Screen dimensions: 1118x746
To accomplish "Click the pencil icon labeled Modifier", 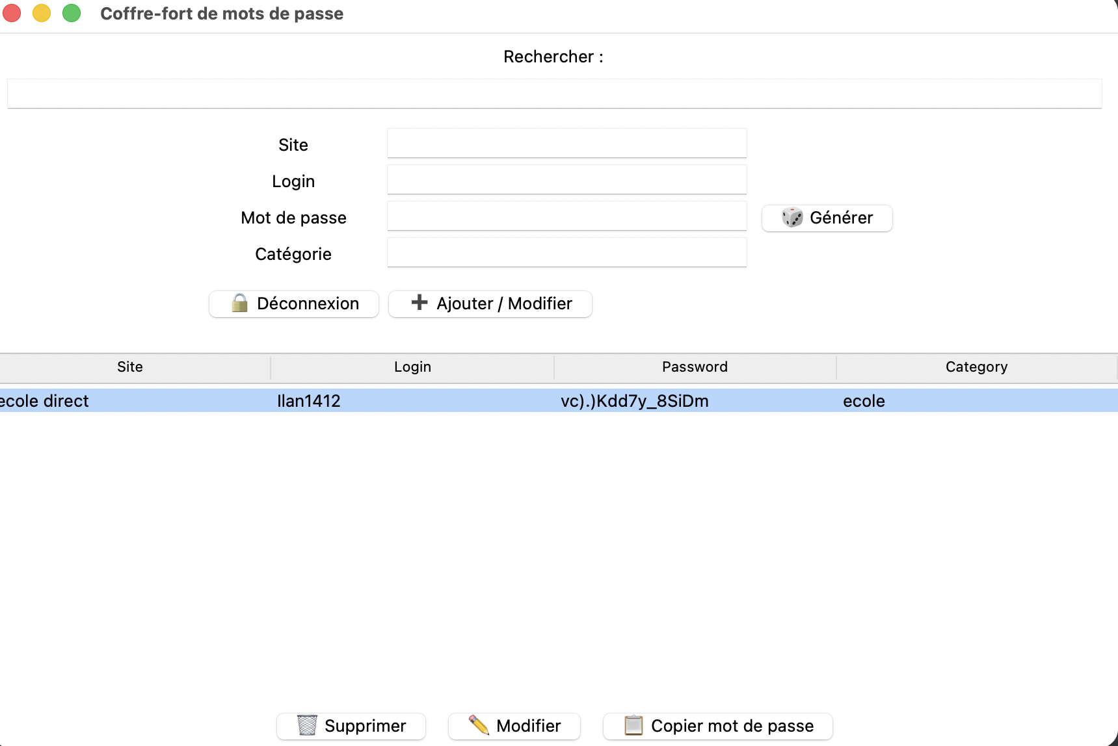I will click(479, 725).
